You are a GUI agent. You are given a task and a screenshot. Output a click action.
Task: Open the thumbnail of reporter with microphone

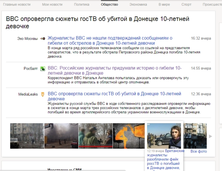164,136
